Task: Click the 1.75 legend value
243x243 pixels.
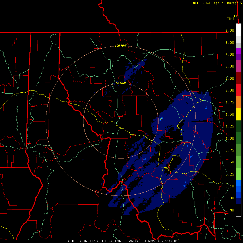Action: [230, 102]
